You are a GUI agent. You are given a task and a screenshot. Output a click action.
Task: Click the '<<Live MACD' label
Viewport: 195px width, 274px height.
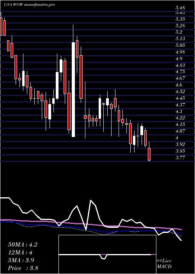[x=164, y=264]
